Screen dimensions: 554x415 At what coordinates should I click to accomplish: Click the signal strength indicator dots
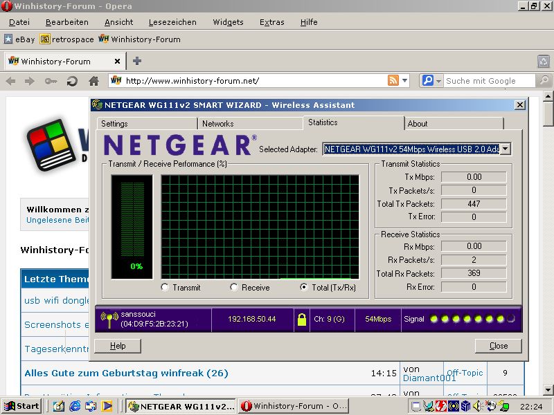(472, 319)
